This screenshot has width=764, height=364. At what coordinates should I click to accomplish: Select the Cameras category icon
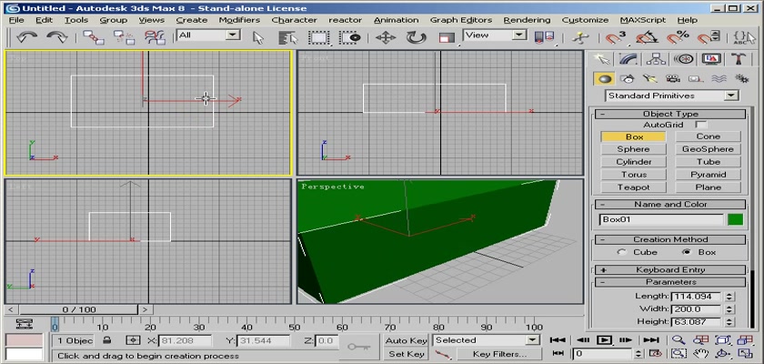tap(673, 79)
